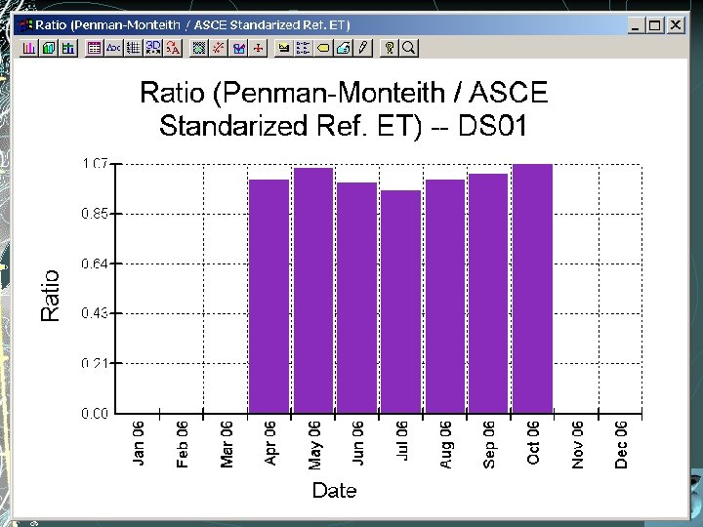Click the Jul 06 purple bar
Image resolution: width=703 pixels, height=527 pixels.
(x=401, y=302)
